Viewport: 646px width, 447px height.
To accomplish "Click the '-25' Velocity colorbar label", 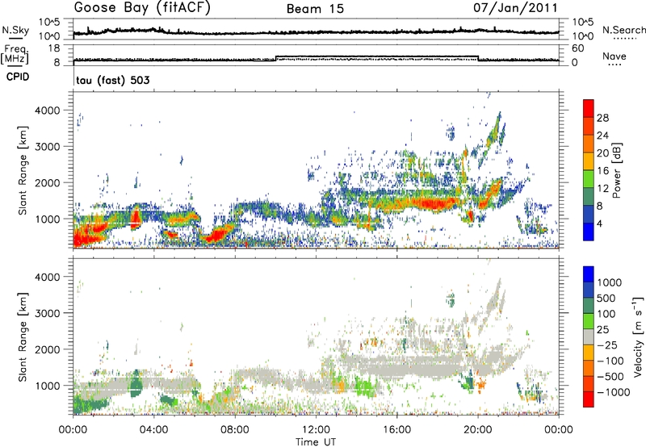I will (606, 345).
